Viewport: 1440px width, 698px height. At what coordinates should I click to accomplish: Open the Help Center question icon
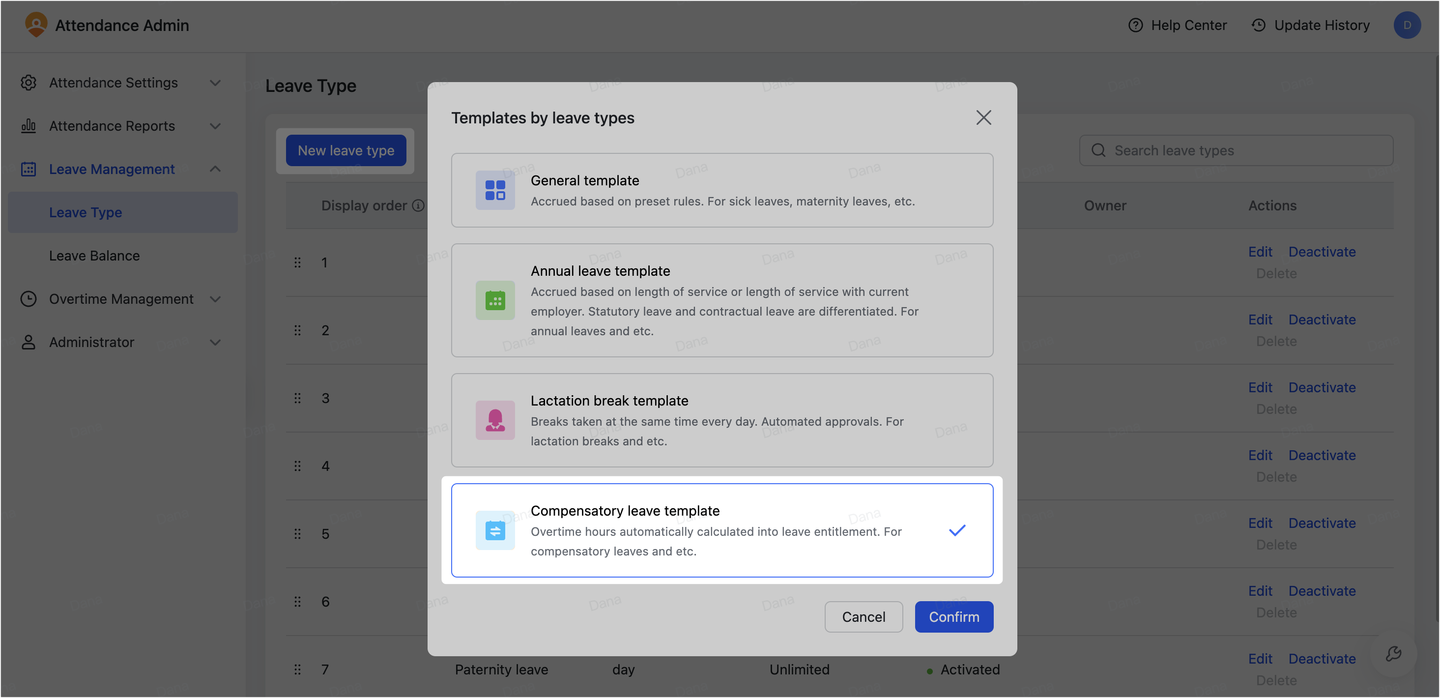click(x=1135, y=25)
